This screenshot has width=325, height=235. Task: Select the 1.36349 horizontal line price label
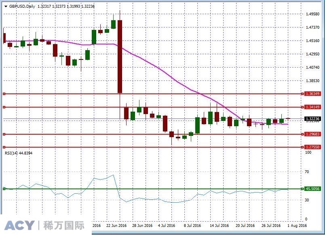(x=312, y=94)
